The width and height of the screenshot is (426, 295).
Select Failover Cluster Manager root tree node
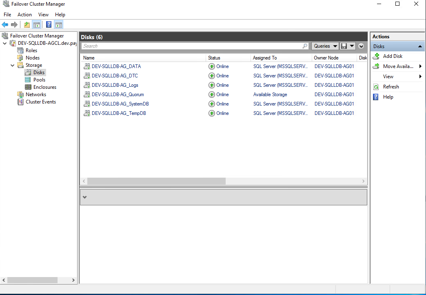click(x=37, y=35)
